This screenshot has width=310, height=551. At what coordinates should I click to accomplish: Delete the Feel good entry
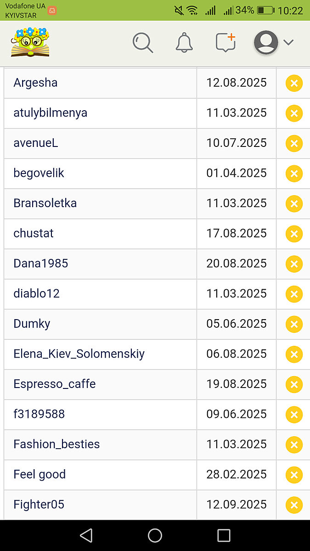point(294,475)
